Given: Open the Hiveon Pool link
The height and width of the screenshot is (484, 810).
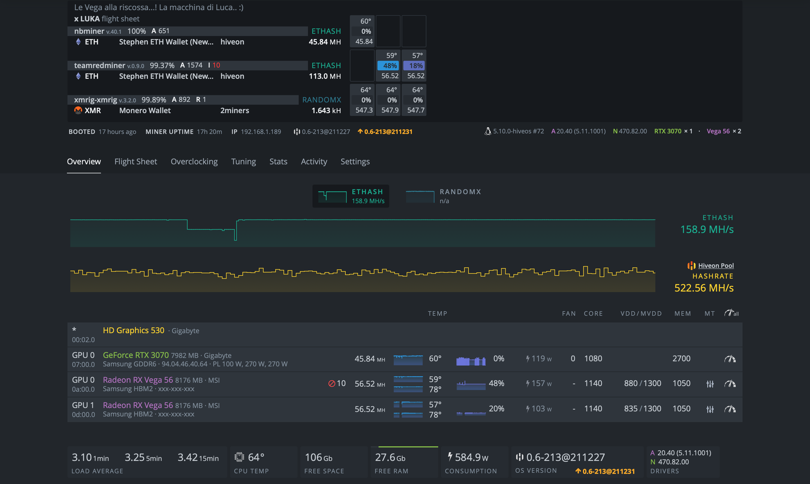Looking at the screenshot, I should pyautogui.click(x=716, y=265).
